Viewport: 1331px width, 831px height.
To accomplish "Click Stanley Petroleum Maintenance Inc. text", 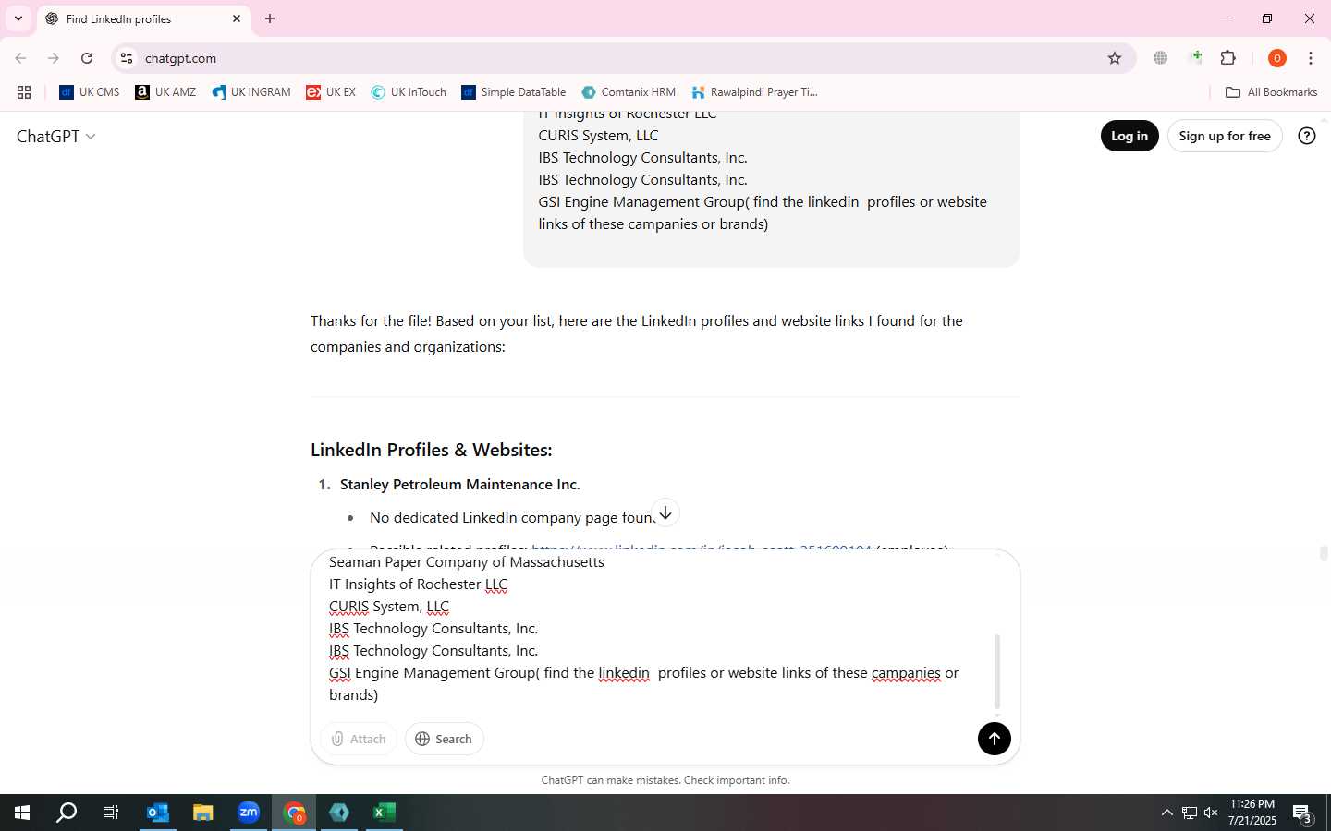I will (459, 485).
